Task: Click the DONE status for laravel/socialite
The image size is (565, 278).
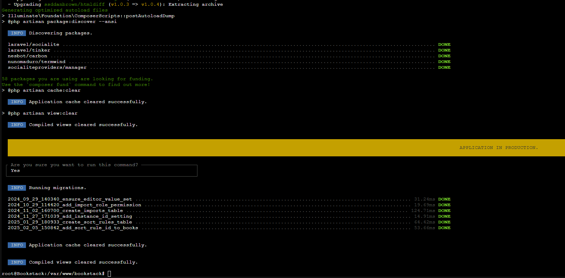Action: (444, 44)
